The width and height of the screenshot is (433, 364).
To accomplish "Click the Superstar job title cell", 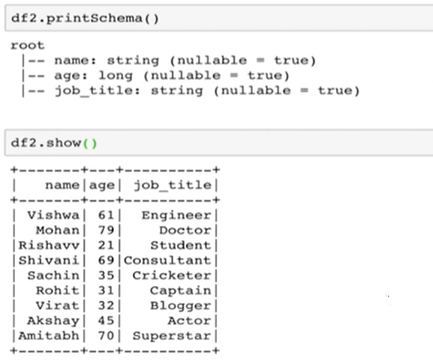I will pos(172,335).
